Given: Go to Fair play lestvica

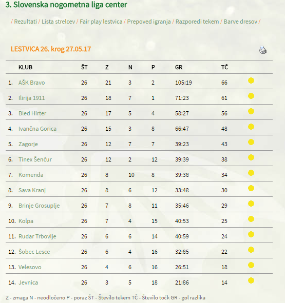Looking at the screenshot, I should [x=101, y=22].
